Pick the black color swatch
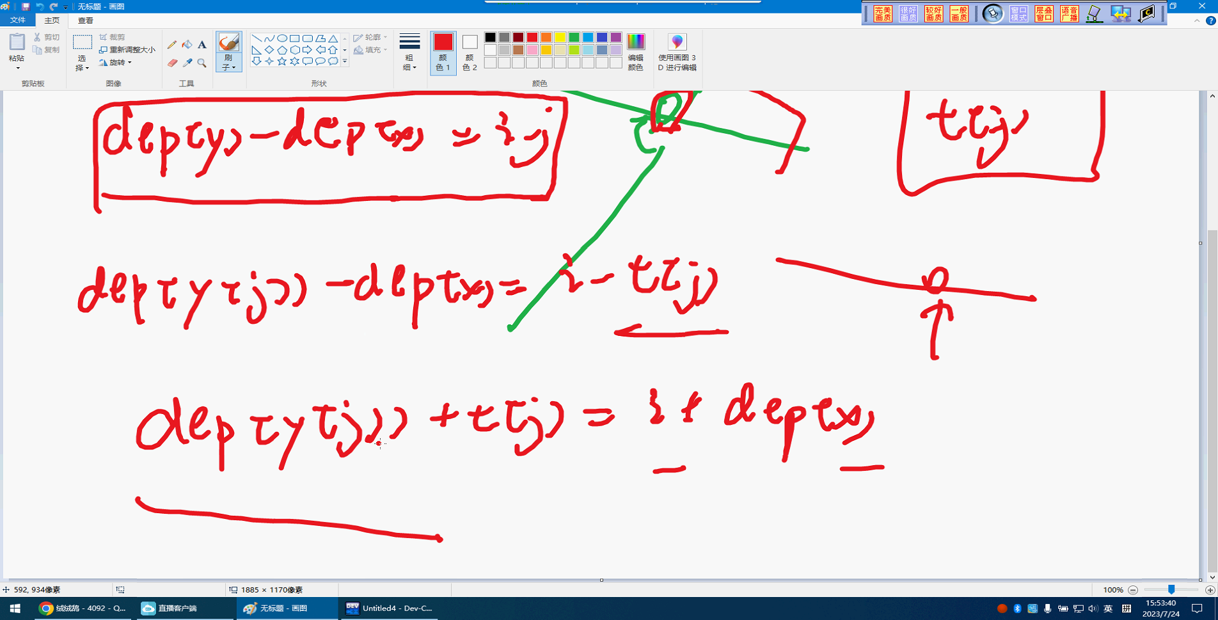The width and height of the screenshot is (1218, 620). pos(490,37)
